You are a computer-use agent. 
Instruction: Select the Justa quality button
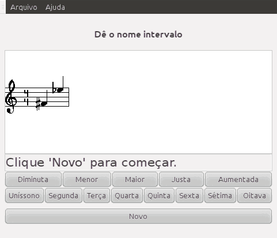click(181, 179)
